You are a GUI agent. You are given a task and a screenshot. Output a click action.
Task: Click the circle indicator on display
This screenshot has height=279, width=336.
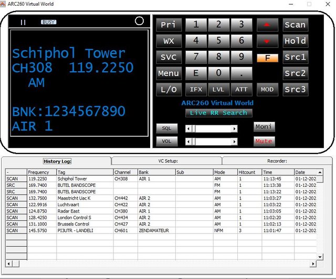(139, 21)
